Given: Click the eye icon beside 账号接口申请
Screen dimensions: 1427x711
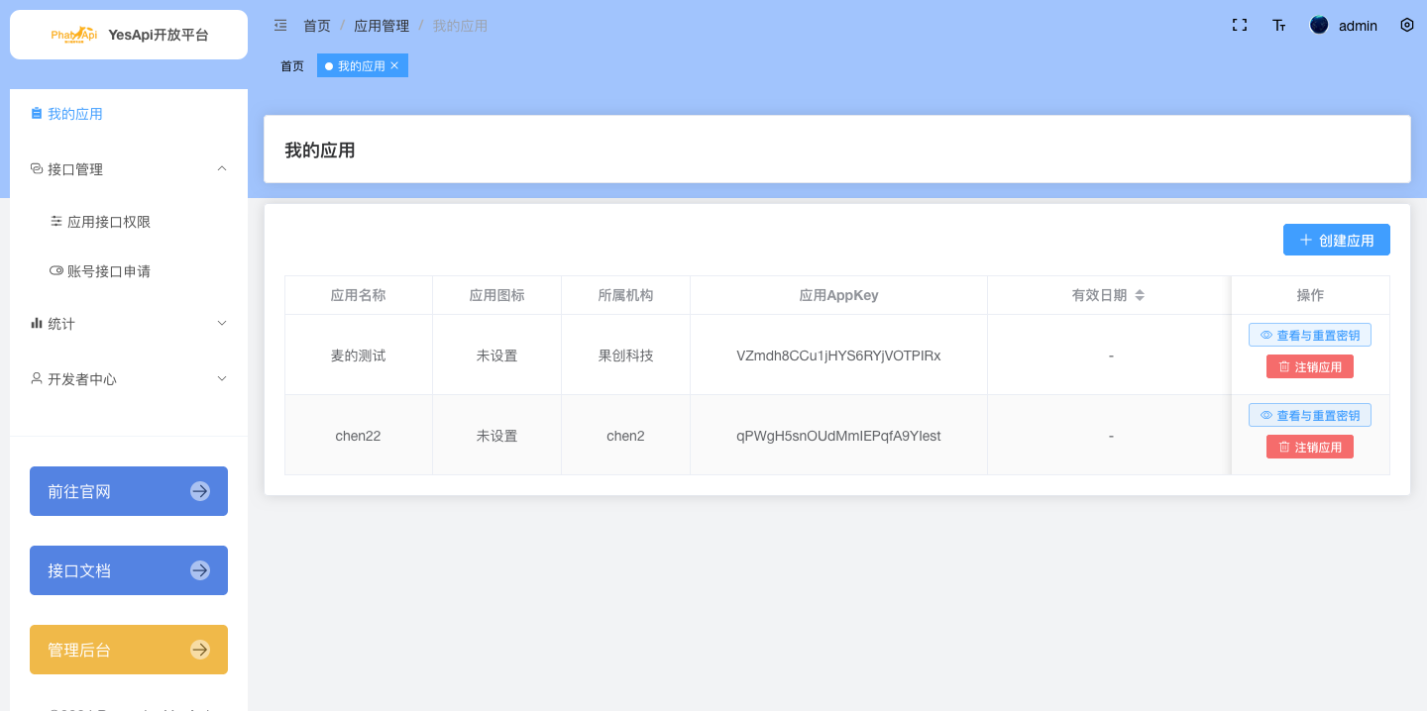Looking at the screenshot, I should pyautogui.click(x=56, y=269).
